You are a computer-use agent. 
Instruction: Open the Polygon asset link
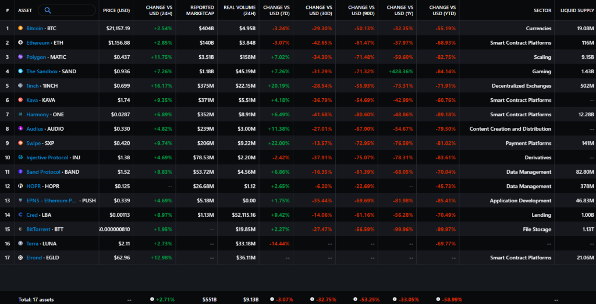click(x=36, y=57)
